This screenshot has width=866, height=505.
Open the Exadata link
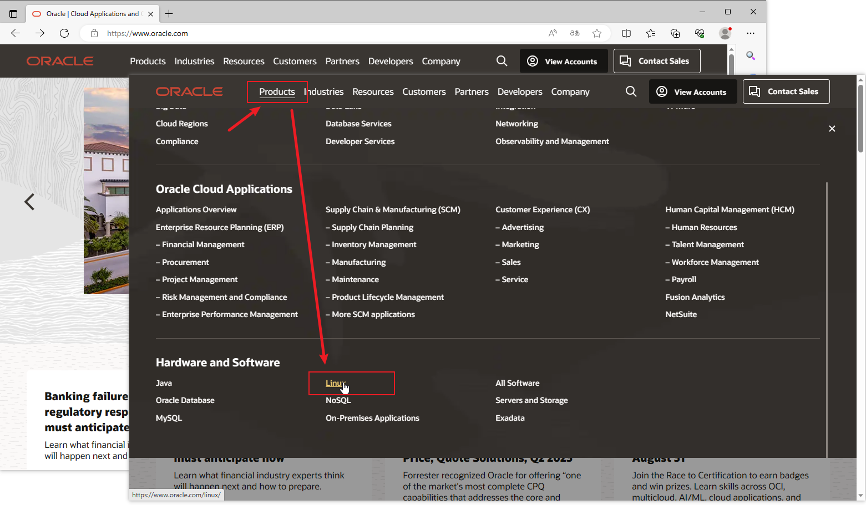510,418
